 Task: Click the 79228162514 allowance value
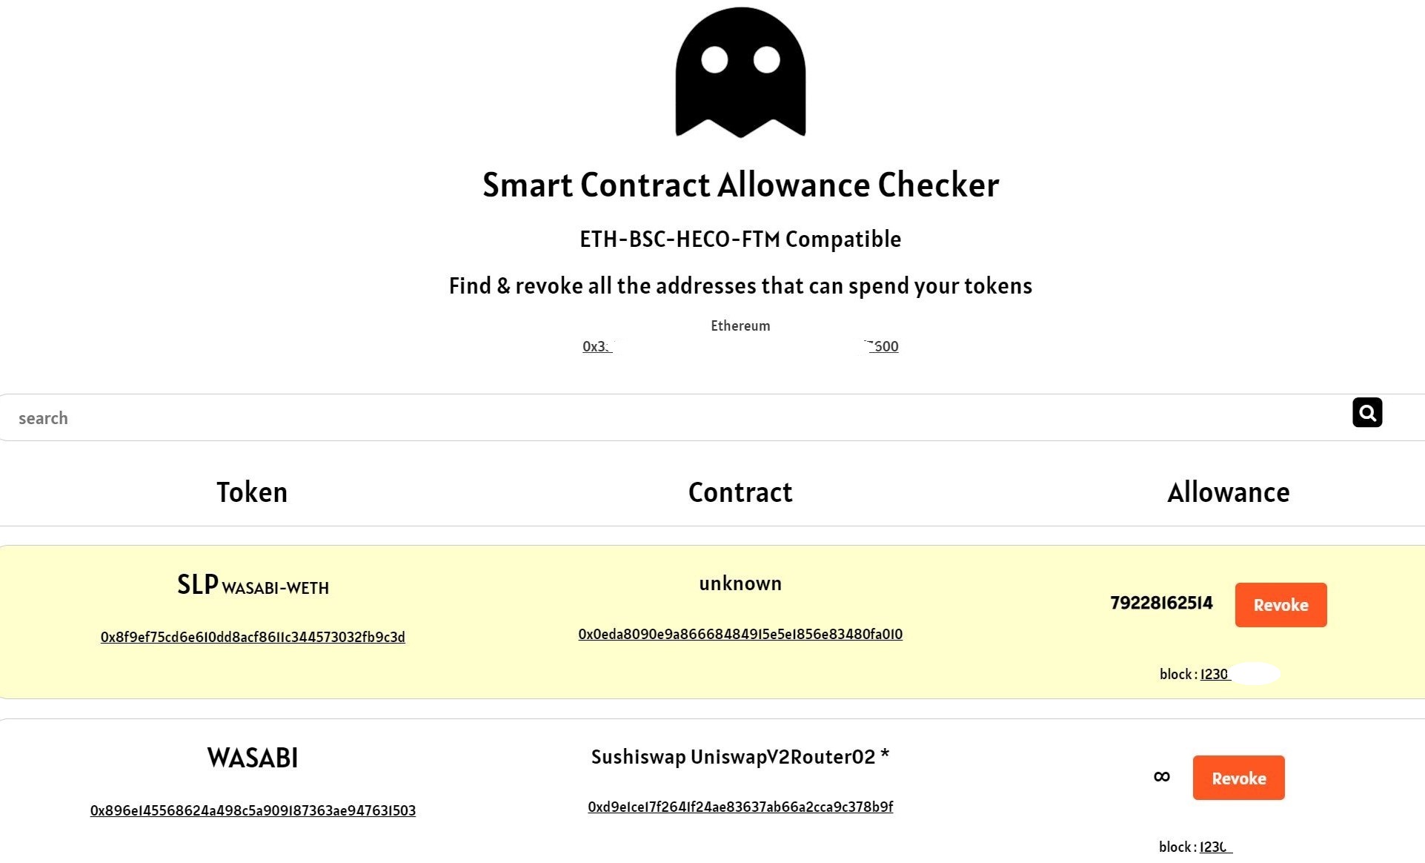[x=1160, y=603]
